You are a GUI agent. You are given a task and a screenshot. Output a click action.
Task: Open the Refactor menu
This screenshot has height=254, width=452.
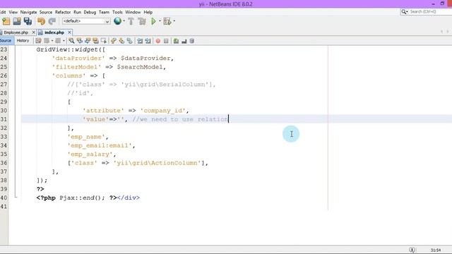pyautogui.click(x=63, y=12)
